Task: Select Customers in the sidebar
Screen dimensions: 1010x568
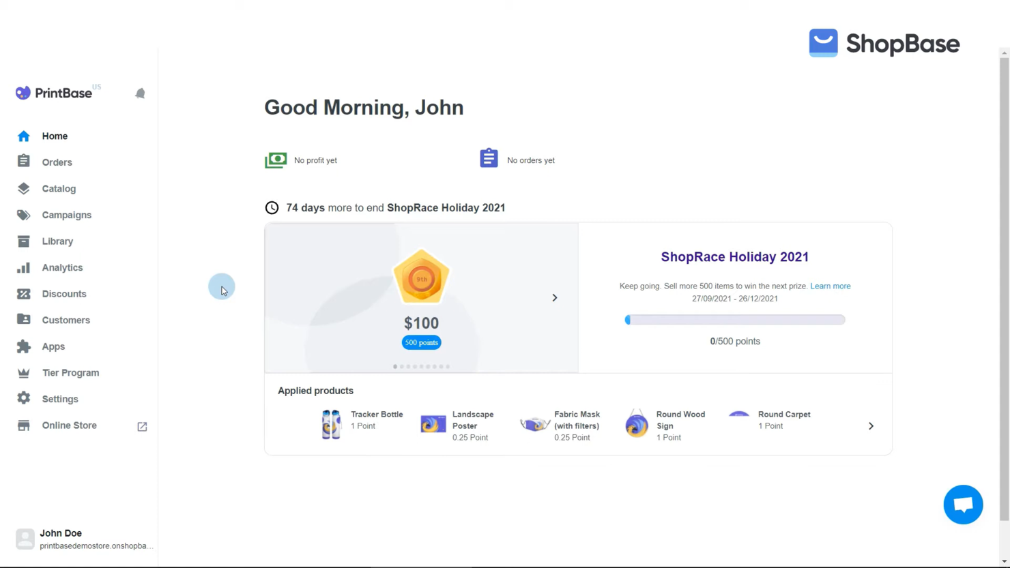Action: (x=66, y=320)
